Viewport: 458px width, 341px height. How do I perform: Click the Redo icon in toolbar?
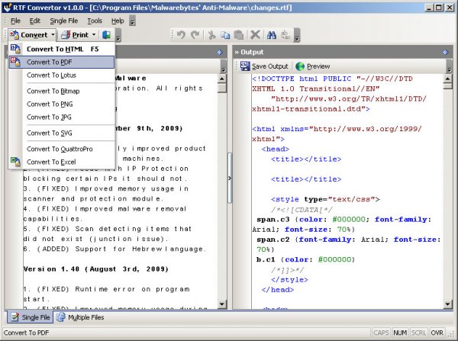[196, 35]
